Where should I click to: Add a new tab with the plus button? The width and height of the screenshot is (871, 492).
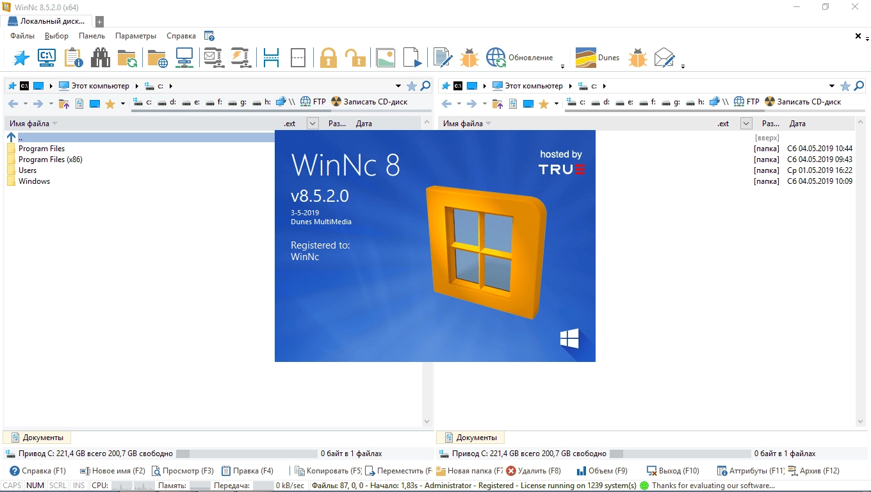click(x=99, y=22)
